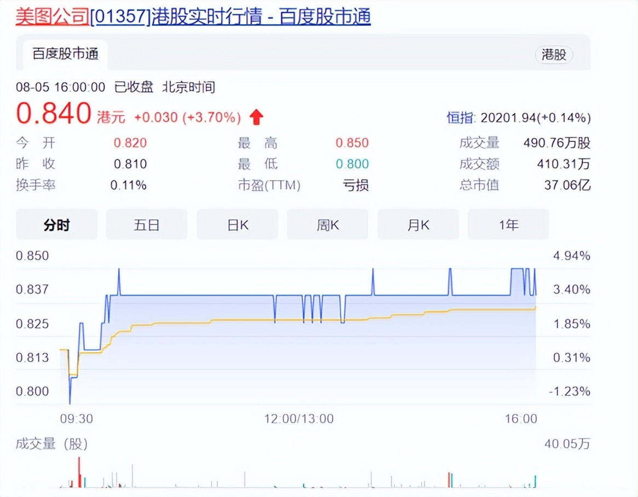Image resolution: width=638 pixels, height=497 pixels.
Task: Switch to the 分时 chart tab
Action: (x=56, y=224)
